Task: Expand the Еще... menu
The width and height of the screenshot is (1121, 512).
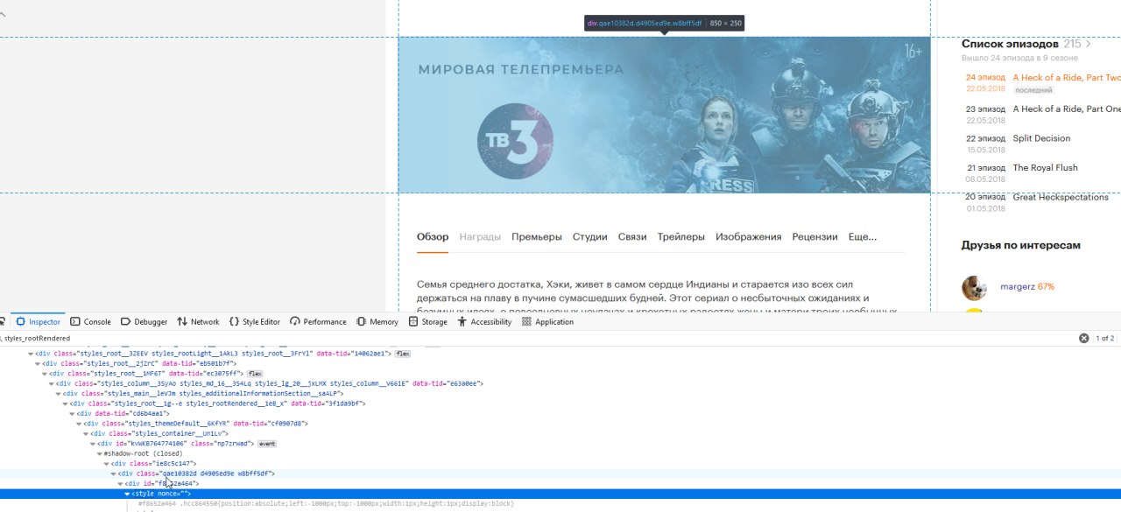Action: tap(863, 237)
